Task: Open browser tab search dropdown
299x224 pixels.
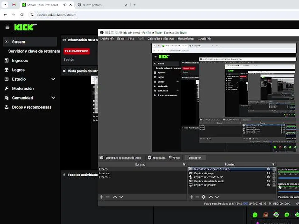Action: (x=5, y=5)
